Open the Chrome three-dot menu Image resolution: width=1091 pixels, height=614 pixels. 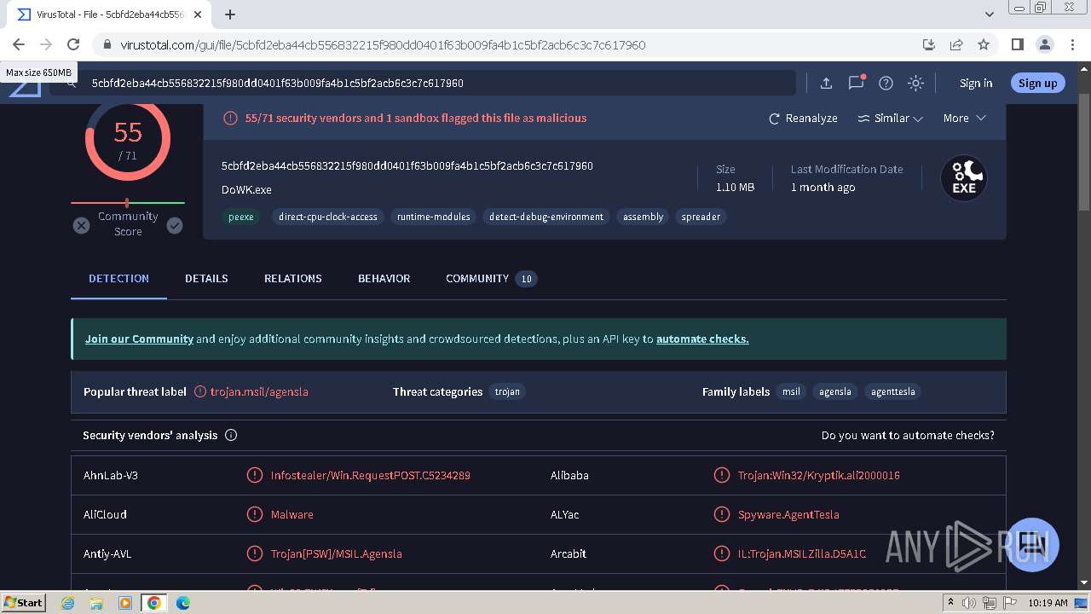point(1071,44)
